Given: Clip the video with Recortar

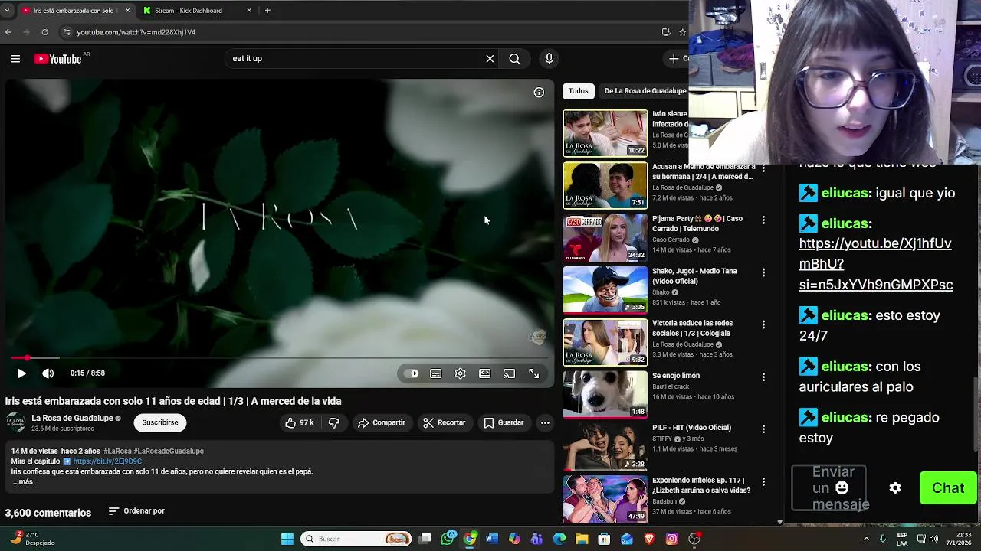Looking at the screenshot, I should point(444,422).
